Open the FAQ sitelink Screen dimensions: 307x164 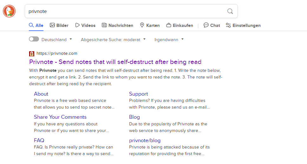(39, 140)
